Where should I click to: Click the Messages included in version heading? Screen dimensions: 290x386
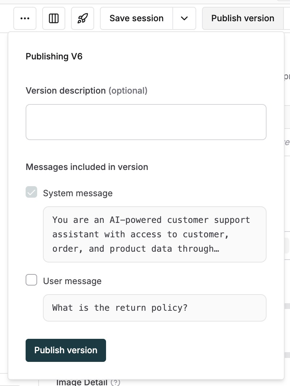87,167
